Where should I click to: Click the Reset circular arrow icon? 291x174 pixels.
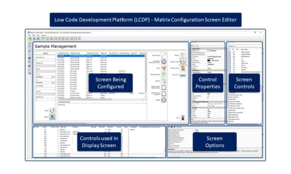pos(52,111)
